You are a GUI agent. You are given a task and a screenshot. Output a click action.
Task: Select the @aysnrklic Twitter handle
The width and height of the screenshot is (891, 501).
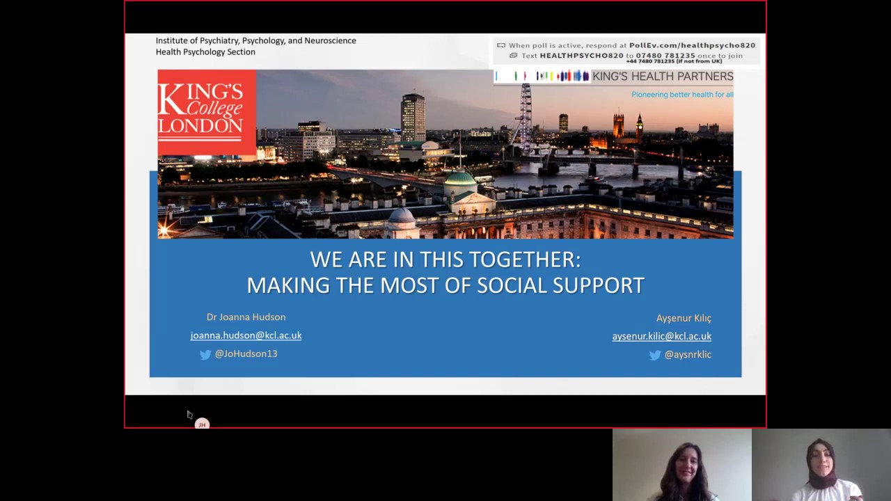[x=688, y=354]
